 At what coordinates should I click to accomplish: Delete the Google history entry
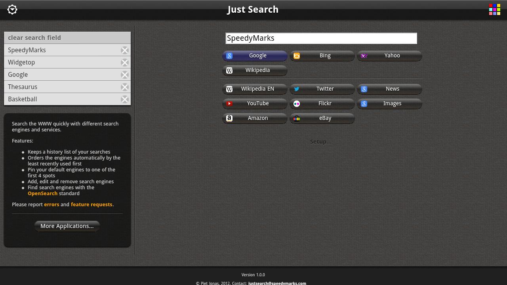125,75
